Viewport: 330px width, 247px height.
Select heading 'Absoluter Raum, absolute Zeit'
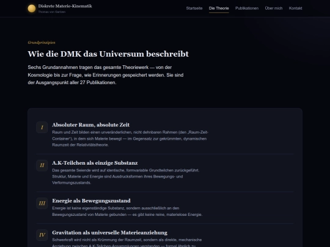91,125
